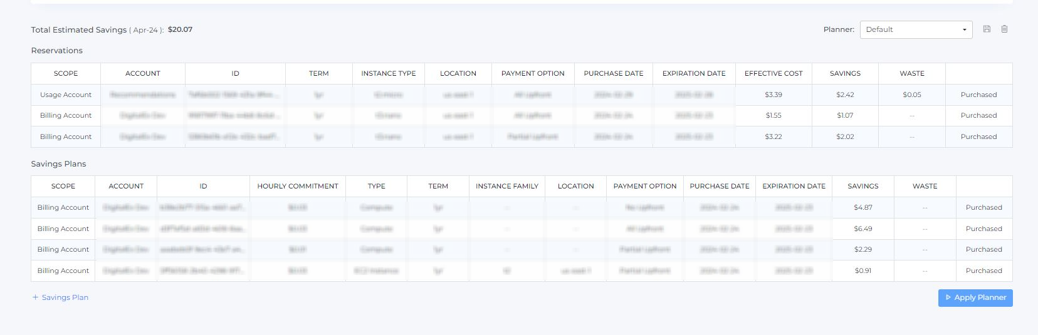Click Reservations SAVINGS column header
The image size is (1038, 335).
click(845, 73)
